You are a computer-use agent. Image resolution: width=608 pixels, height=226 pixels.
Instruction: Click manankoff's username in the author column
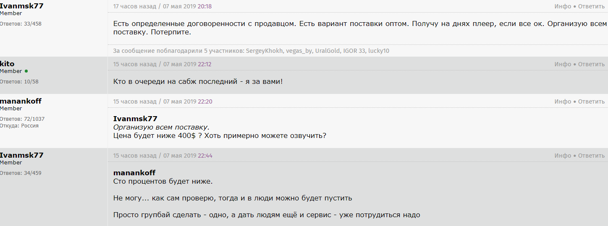pyautogui.click(x=21, y=101)
